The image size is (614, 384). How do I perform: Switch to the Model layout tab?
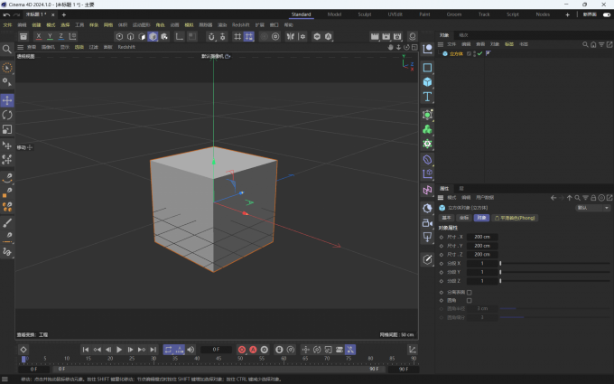pyautogui.click(x=334, y=14)
